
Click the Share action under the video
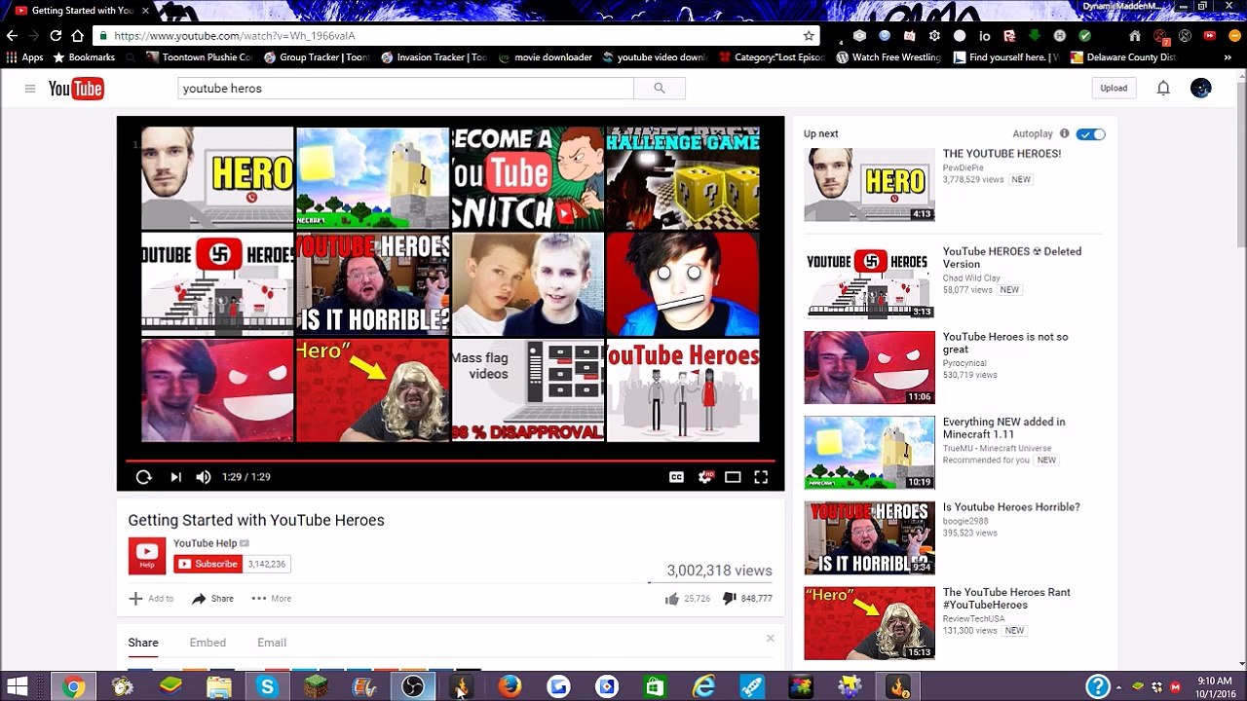pyautogui.click(x=212, y=599)
